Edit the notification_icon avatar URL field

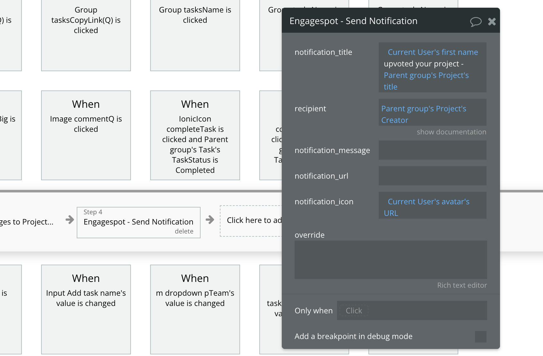pyautogui.click(x=432, y=205)
